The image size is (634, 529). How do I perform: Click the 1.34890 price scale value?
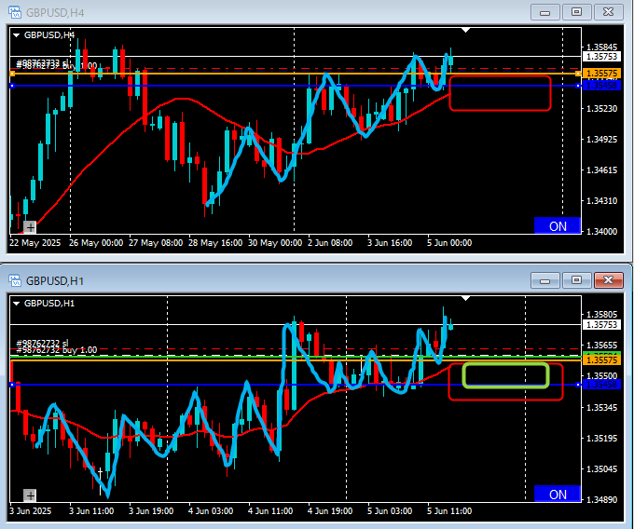coord(601,499)
